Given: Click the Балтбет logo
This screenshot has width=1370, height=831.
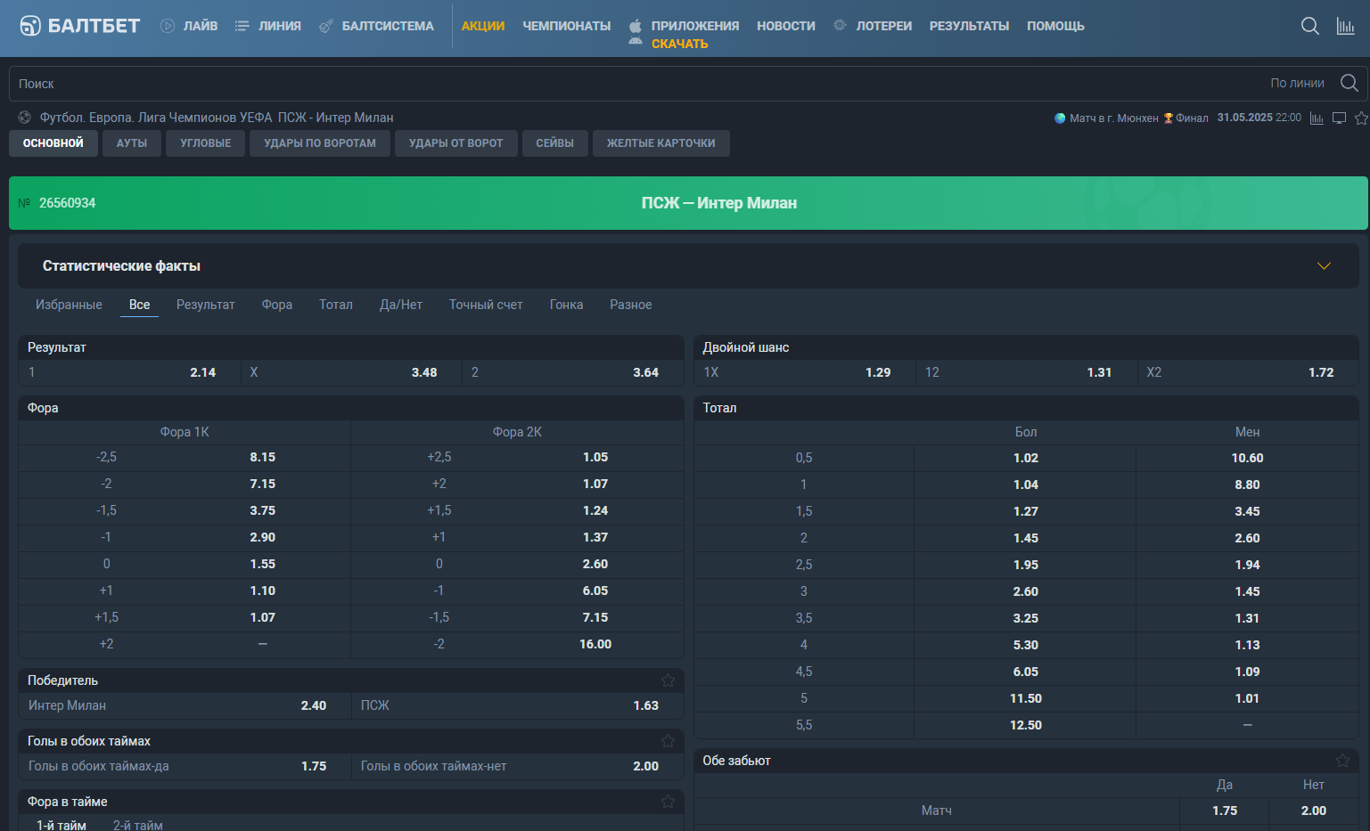Looking at the screenshot, I should [x=80, y=26].
